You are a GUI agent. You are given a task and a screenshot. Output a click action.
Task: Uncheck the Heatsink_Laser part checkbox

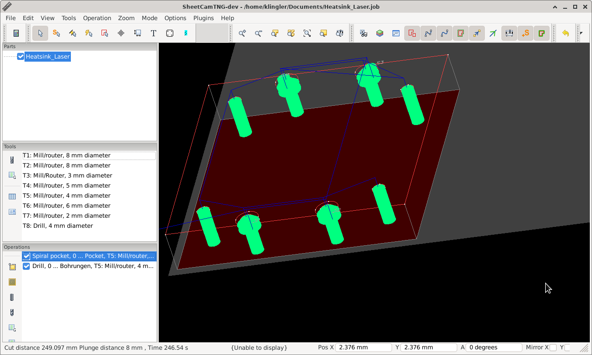pyautogui.click(x=21, y=56)
